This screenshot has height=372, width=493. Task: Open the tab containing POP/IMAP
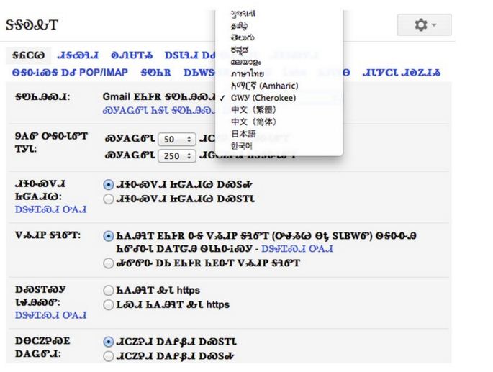tap(70, 73)
